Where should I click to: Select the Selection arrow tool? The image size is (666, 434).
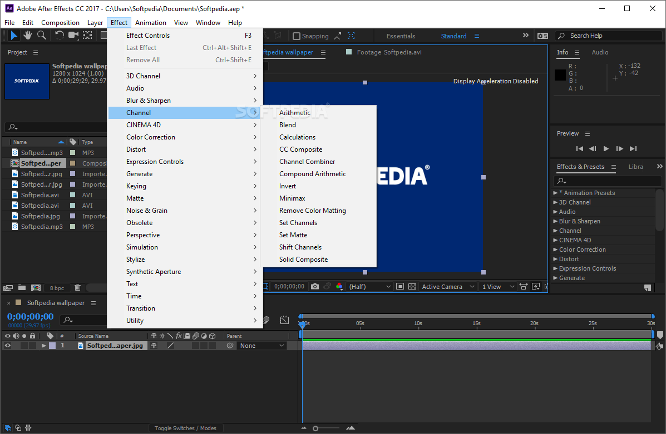(14, 36)
